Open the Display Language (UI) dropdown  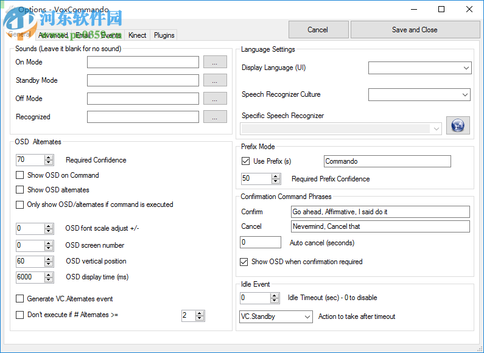[x=420, y=68]
